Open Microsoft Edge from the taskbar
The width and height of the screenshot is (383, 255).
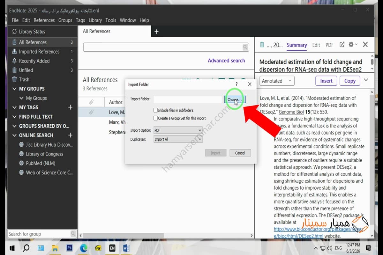tap(84, 248)
